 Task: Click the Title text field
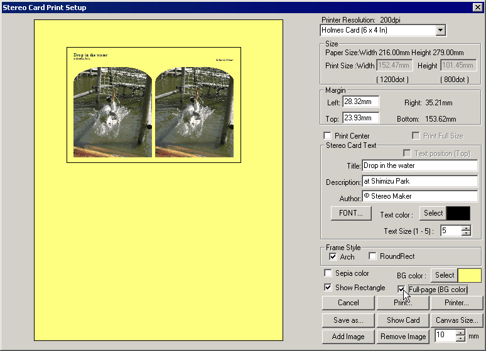pyautogui.click(x=419, y=166)
